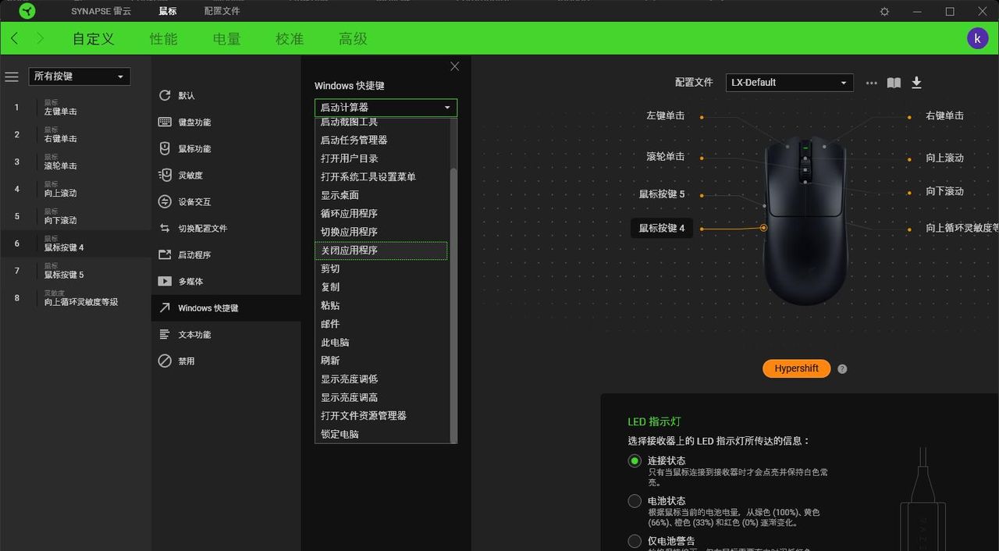This screenshot has width=999, height=551.
Task: Select the 灵敏度 icon
Action: point(165,175)
